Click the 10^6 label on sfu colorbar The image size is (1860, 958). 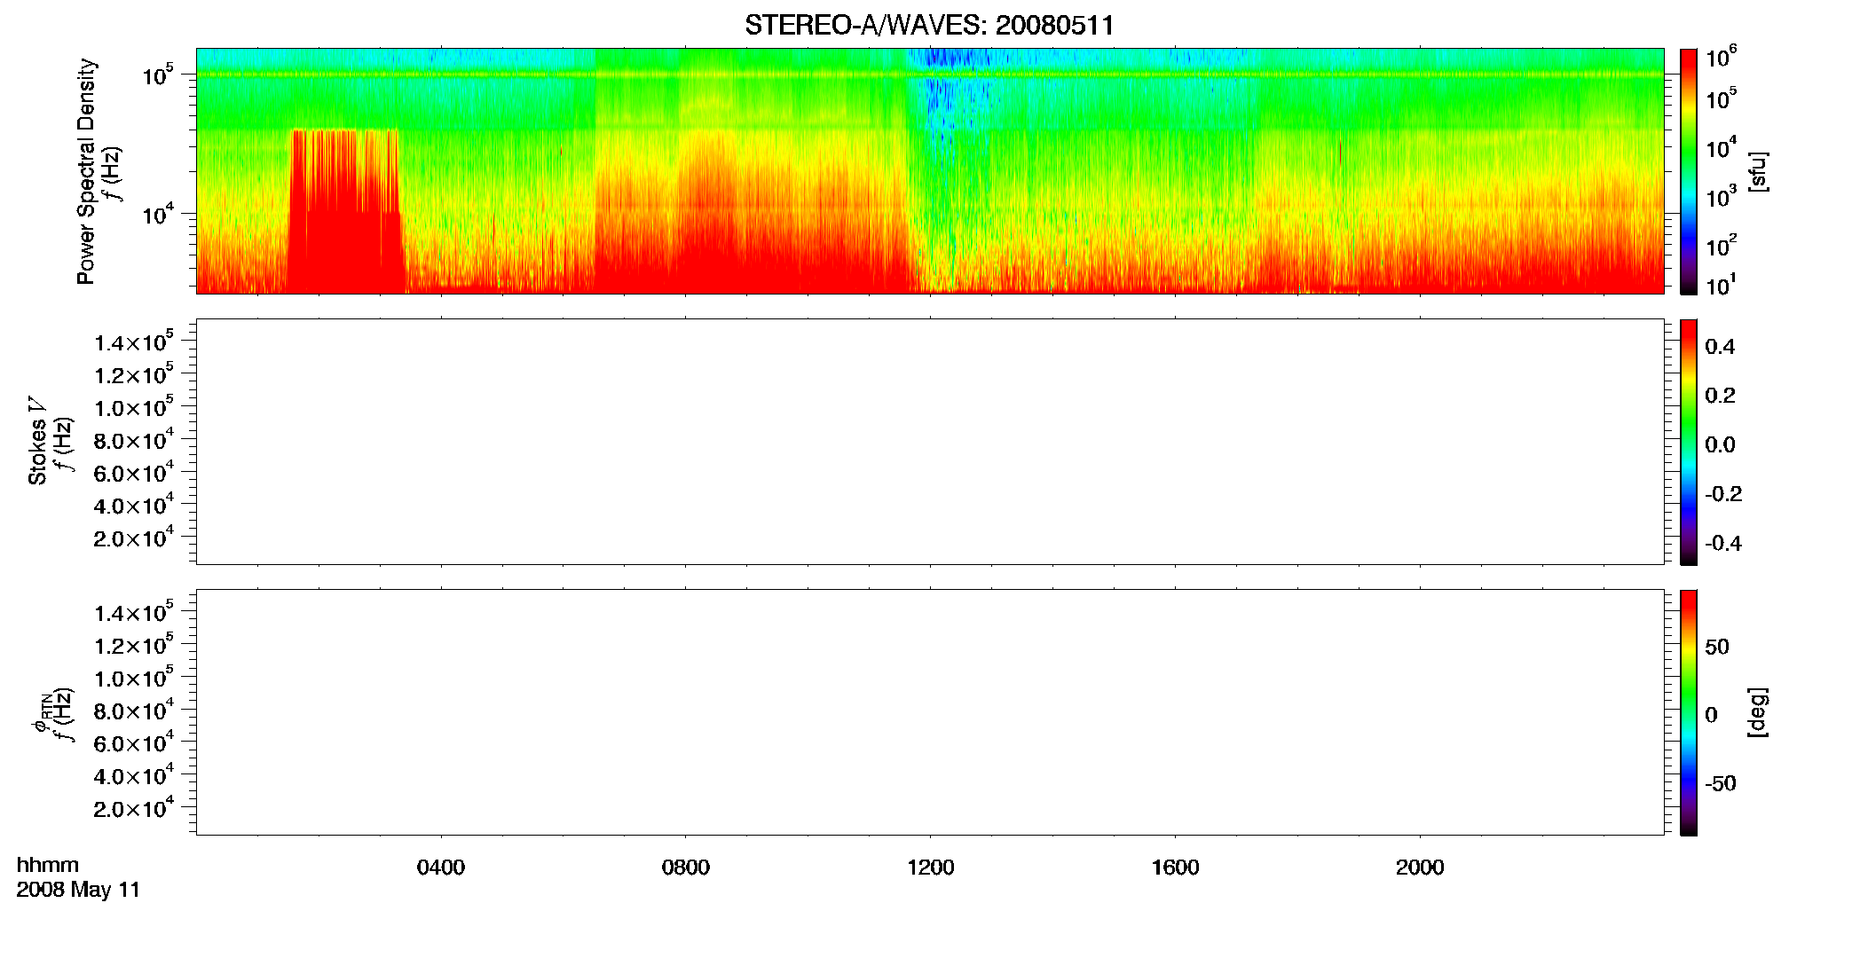(1721, 58)
